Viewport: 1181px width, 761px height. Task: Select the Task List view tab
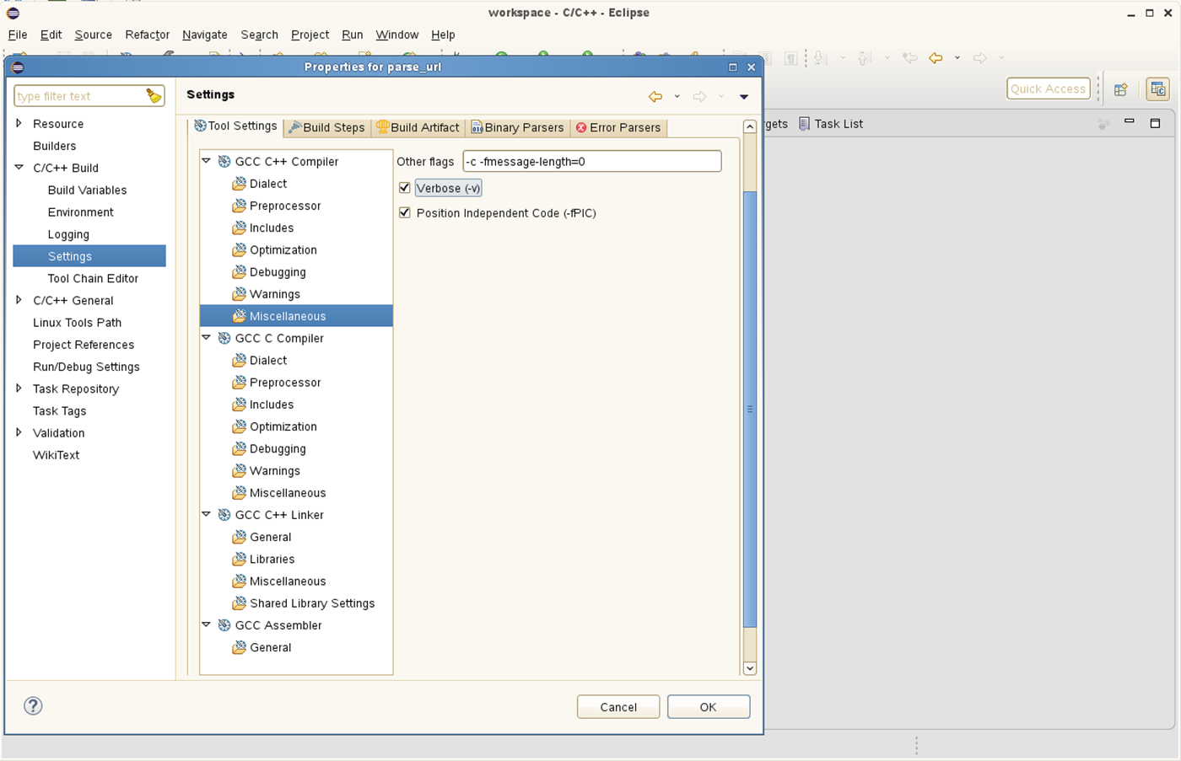tap(831, 124)
